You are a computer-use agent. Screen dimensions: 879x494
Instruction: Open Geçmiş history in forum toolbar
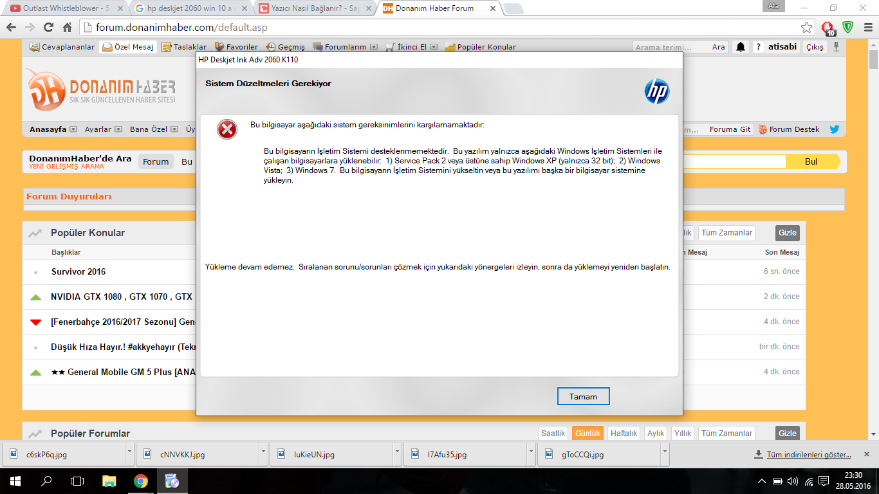click(286, 47)
